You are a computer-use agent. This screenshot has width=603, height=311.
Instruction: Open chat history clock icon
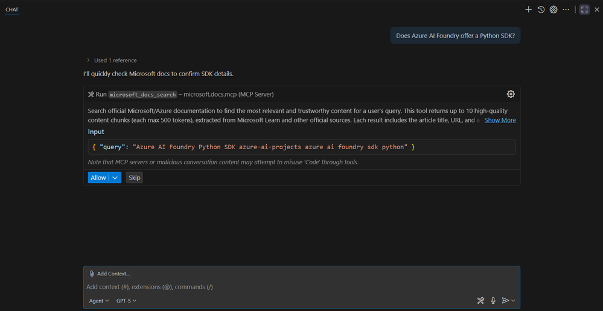(541, 10)
